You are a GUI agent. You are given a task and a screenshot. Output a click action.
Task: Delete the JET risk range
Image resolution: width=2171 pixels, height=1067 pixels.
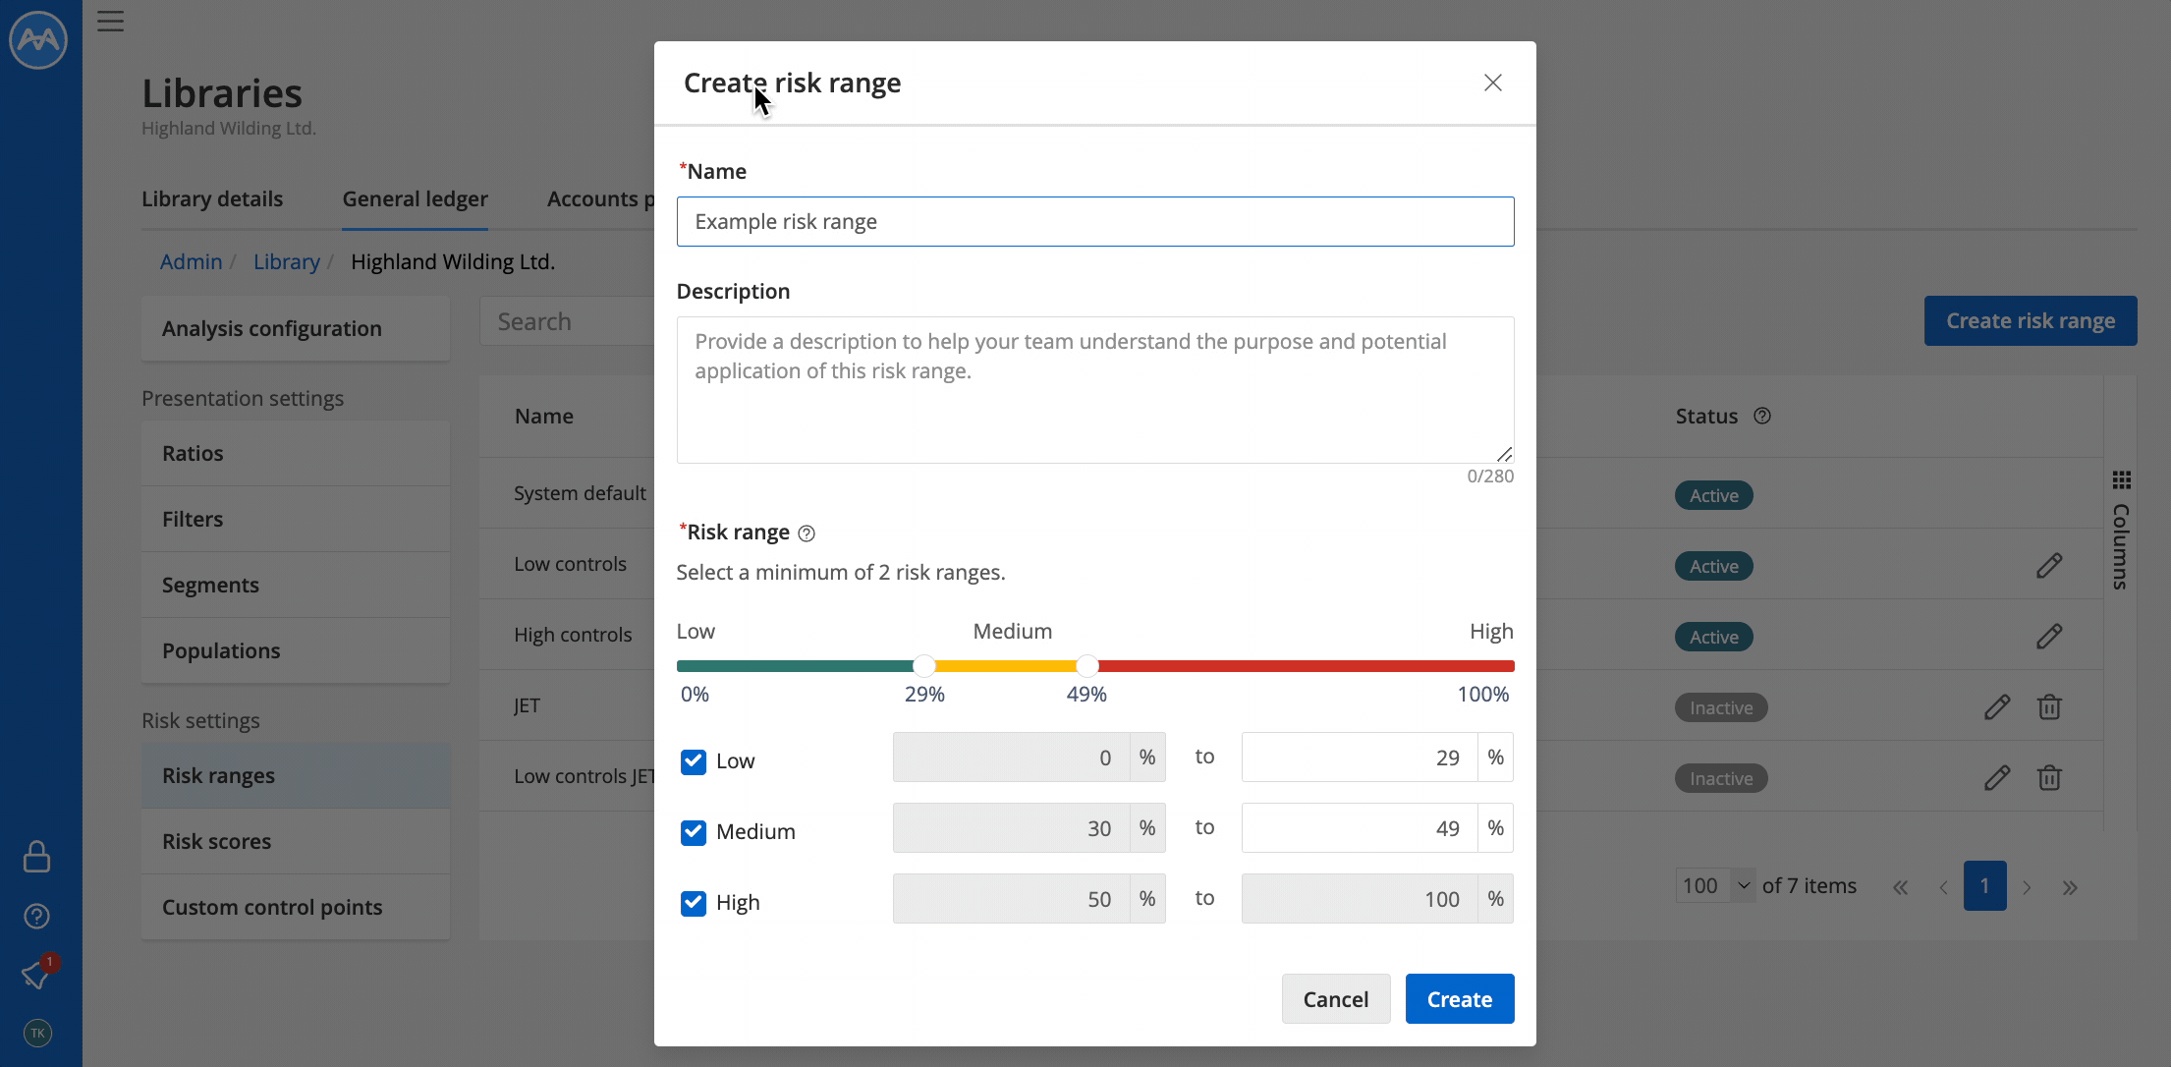[x=2049, y=707]
